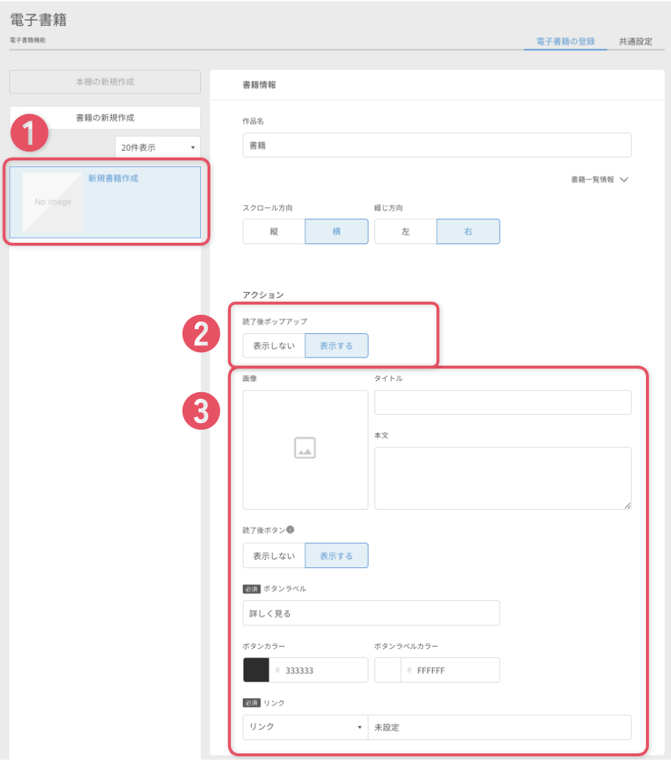Click the dark ボタンカラー swatch

pyautogui.click(x=256, y=670)
